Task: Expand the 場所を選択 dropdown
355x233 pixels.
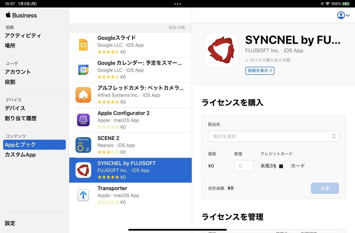Action: (x=273, y=136)
